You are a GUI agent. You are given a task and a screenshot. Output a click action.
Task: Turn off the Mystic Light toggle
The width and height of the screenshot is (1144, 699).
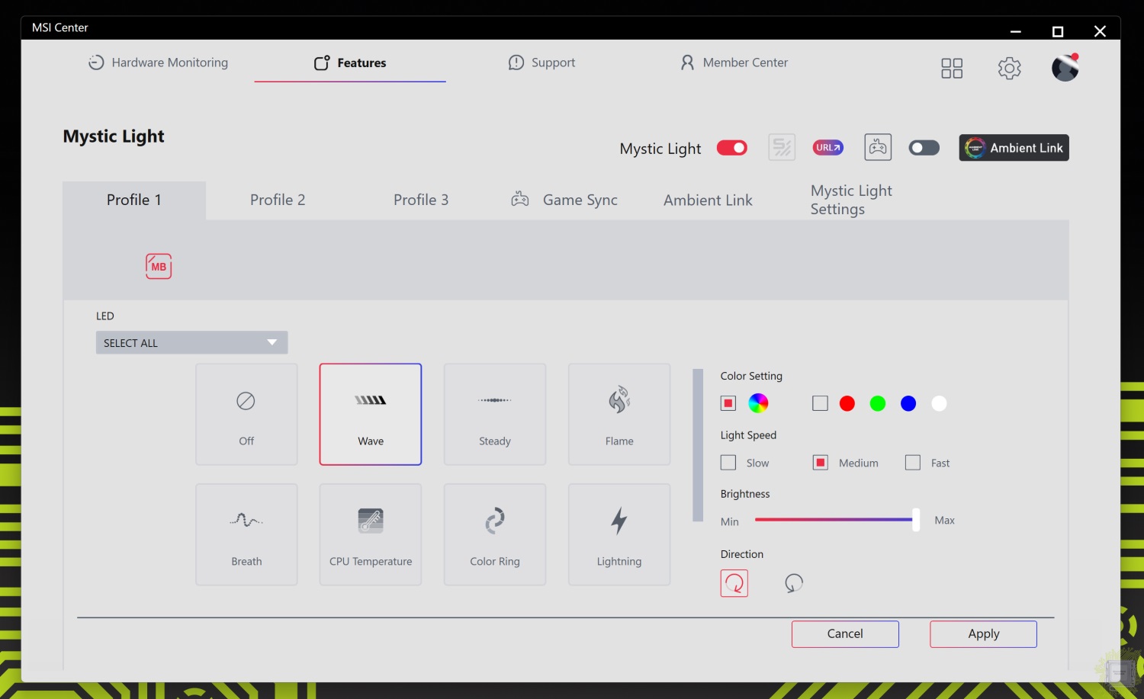point(731,148)
